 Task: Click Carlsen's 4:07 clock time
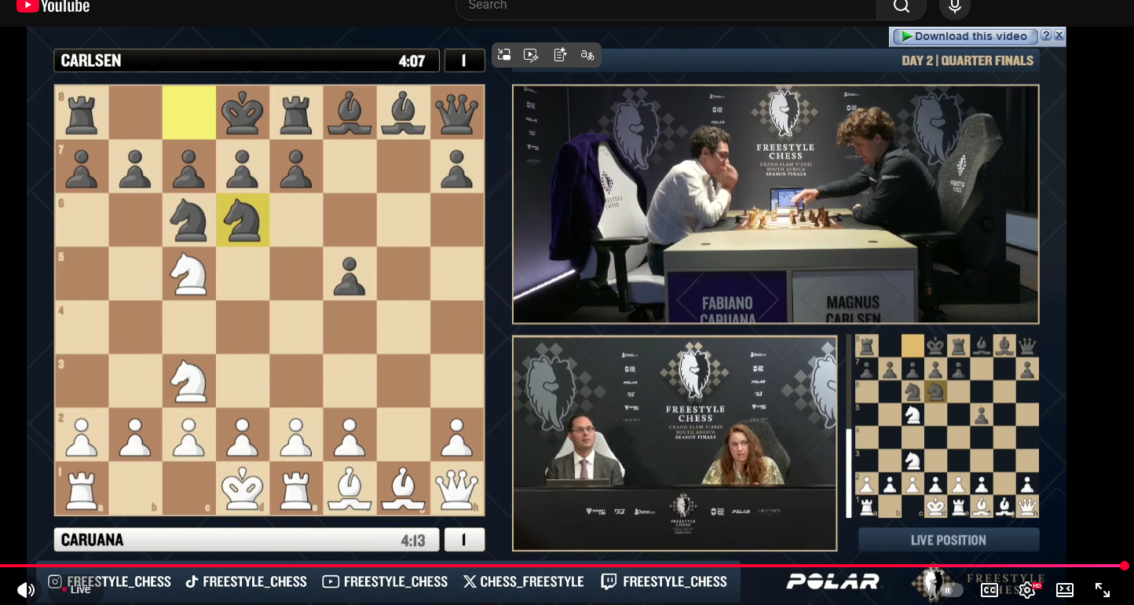point(412,61)
